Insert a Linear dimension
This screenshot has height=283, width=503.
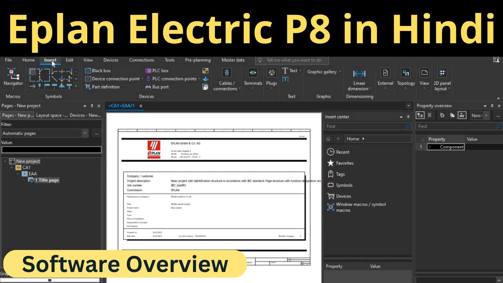[359, 80]
